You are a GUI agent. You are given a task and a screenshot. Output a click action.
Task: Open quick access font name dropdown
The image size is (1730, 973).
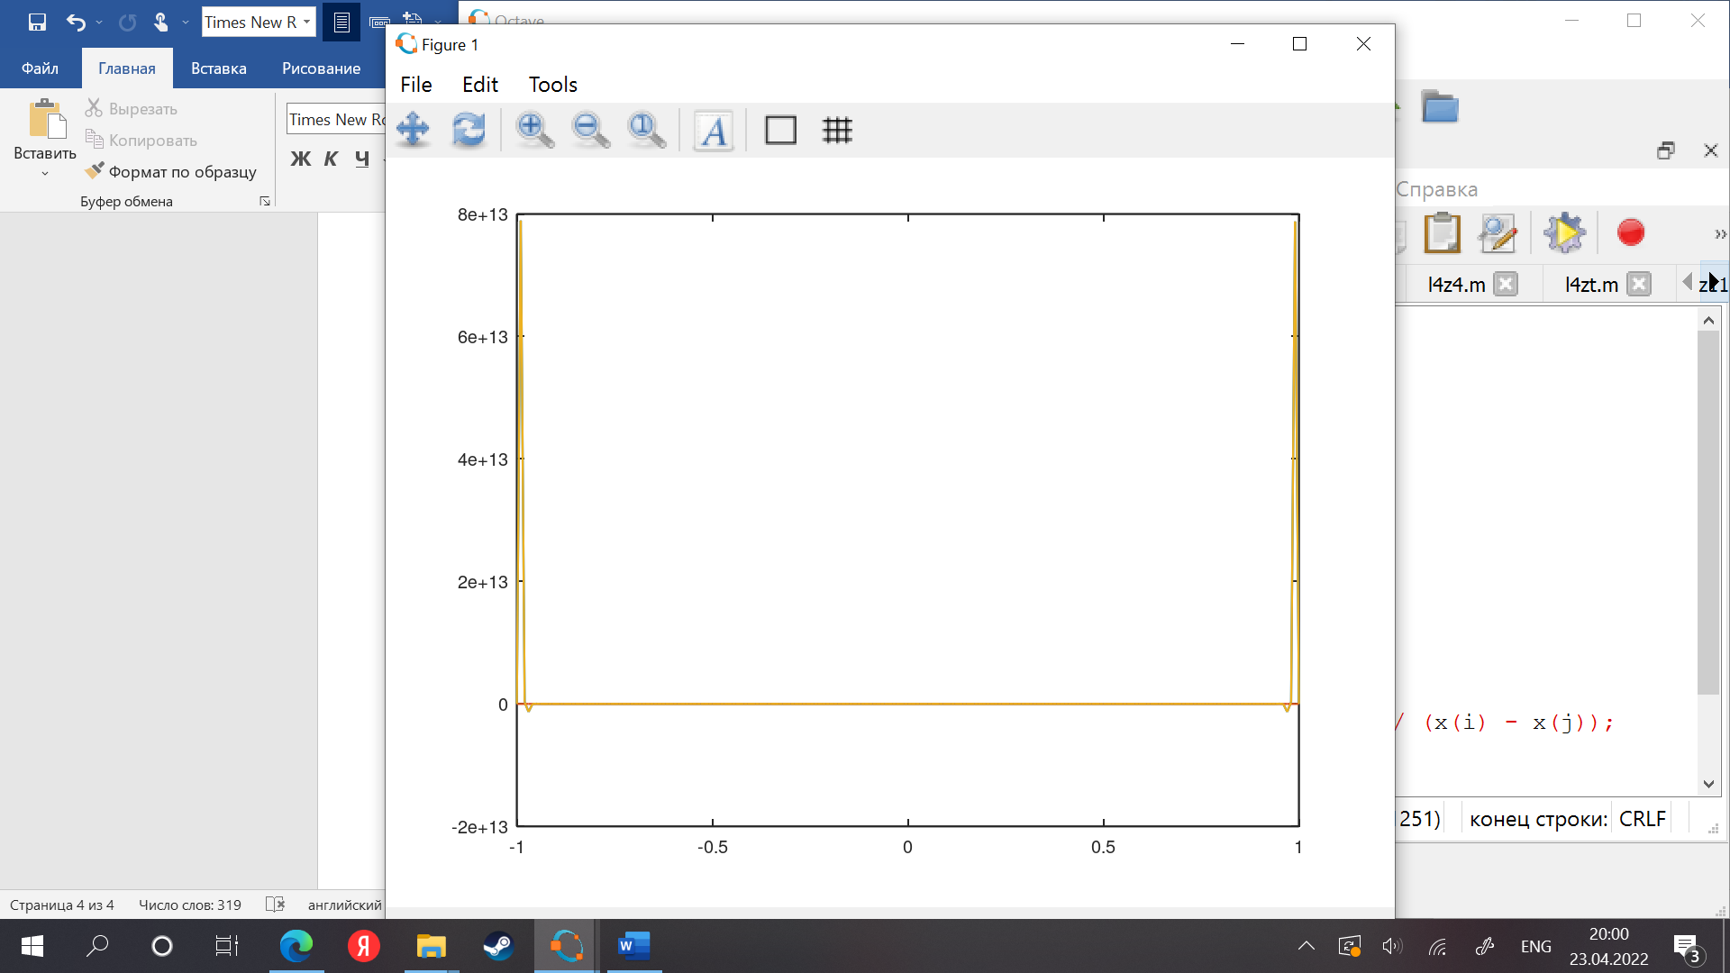click(x=306, y=22)
